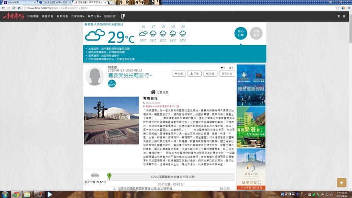Click the 行程規劃 menu item
Screen dimensions: 352x198
pos(33,16)
